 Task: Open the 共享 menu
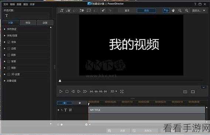pyautogui.click(x=32, y=4)
